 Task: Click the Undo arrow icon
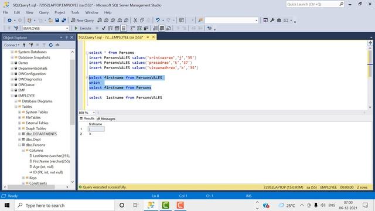pos(158,21)
